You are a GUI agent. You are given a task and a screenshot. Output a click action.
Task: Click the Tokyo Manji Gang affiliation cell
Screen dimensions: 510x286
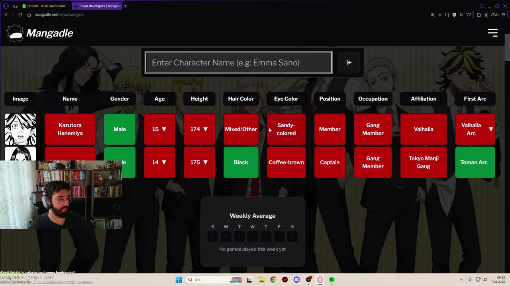point(424,162)
